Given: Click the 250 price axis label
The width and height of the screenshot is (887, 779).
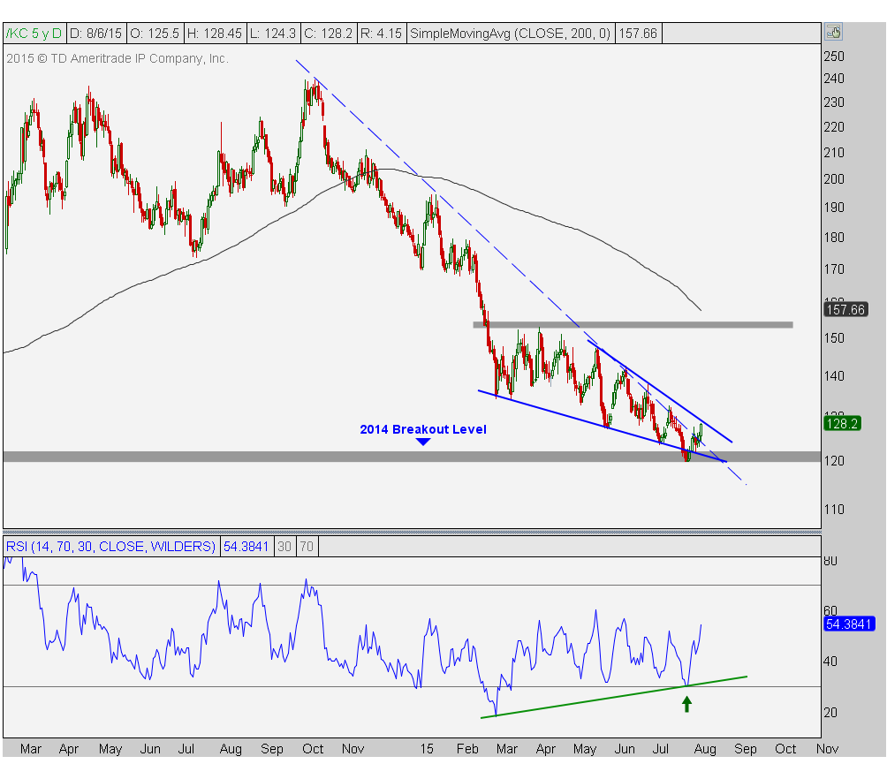Looking at the screenshot, I should point(834,56).
